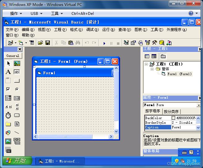Open the 帮助(H) menu
This screenshot has width=203, height=168.
pyautogui.click(x=28, y=35)
